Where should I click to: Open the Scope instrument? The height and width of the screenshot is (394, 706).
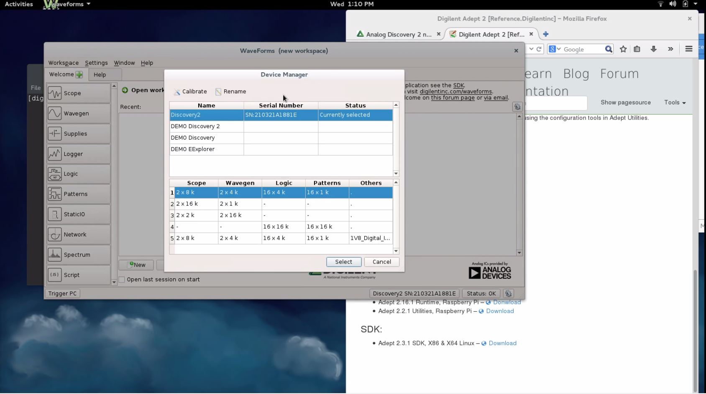tap(79, 93)
